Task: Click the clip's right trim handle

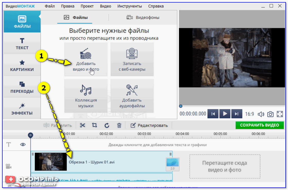Action: 170,154
